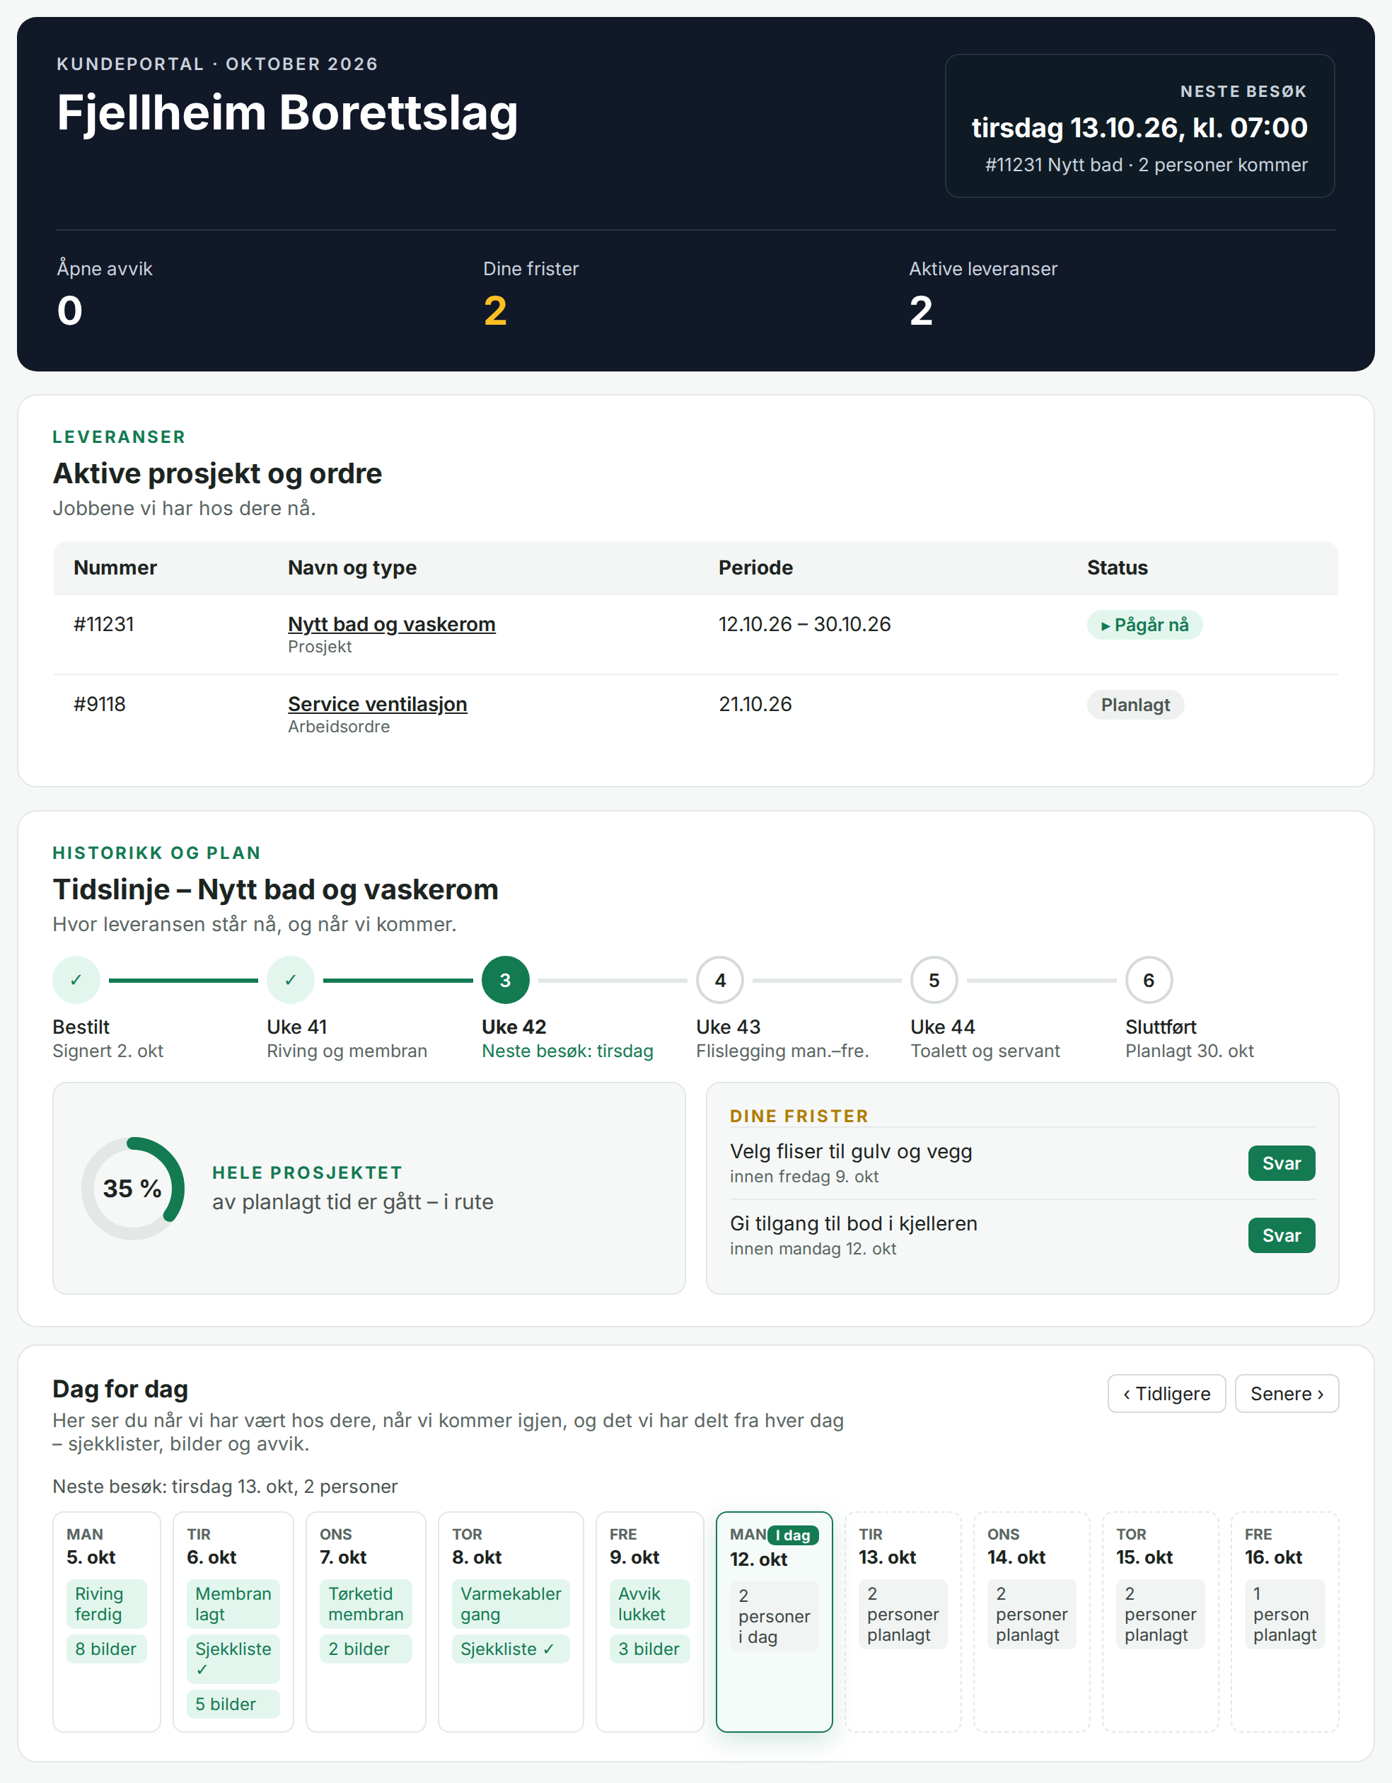Open Membran lagt tag on 6. okt
Screen dimensions: 1392x1783
[x=233, y=1603]
